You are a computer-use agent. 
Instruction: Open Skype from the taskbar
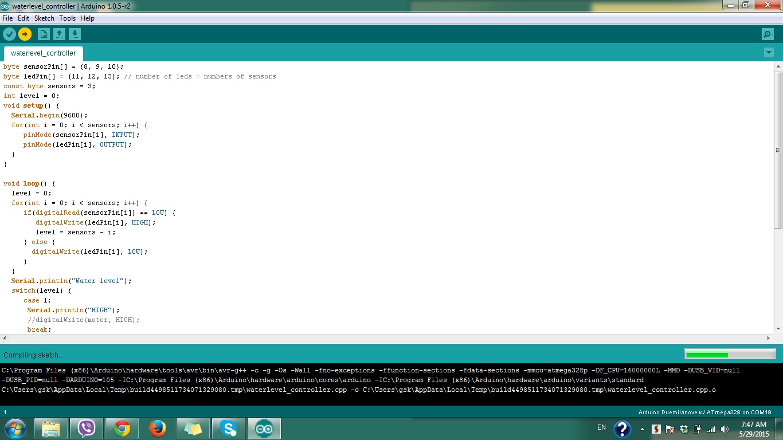click(x=228, y=429)
